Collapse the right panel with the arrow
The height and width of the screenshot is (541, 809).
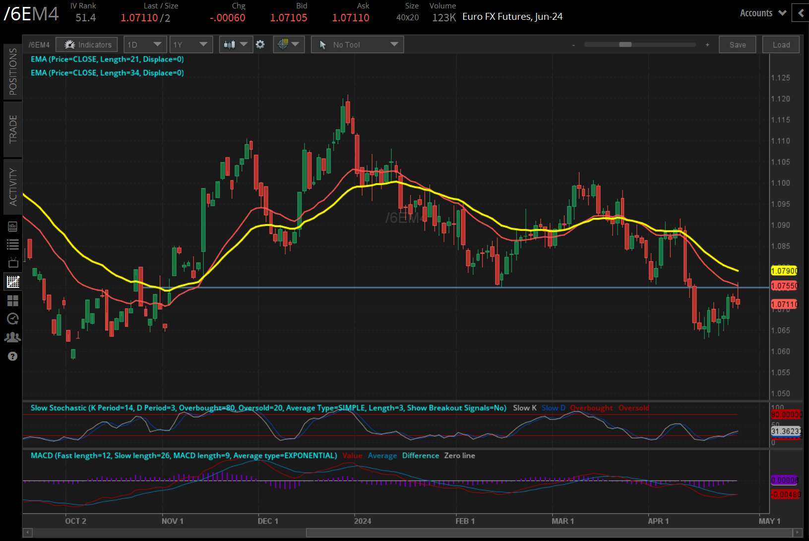tap(800, 13)
